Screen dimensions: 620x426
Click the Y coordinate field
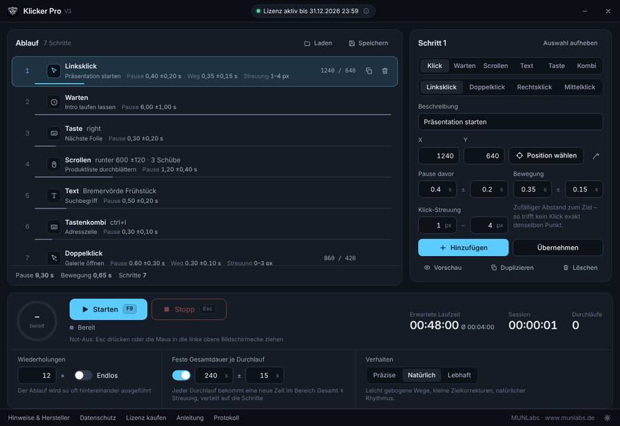click(484, 156)
